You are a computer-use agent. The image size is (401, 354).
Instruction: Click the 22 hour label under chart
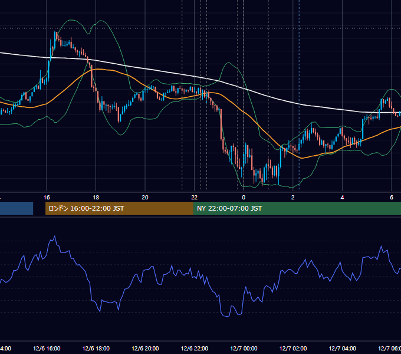(195, 198)
